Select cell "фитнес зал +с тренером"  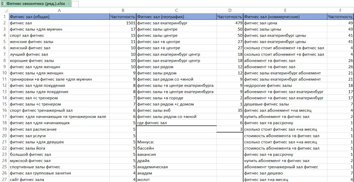(59, 98)
